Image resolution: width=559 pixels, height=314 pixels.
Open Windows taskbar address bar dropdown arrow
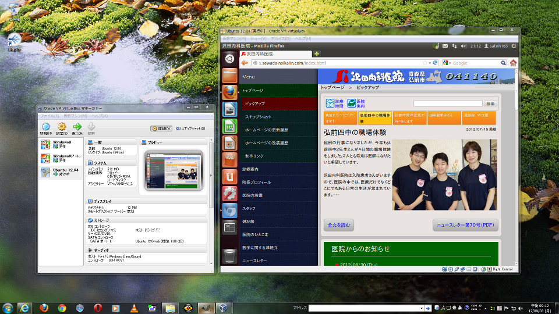422,308
